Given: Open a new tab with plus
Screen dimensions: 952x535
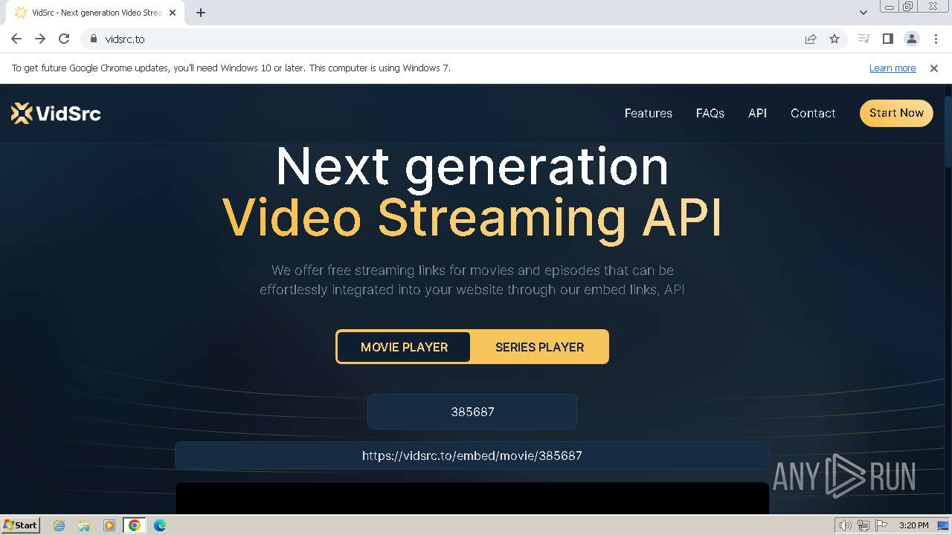Looking at the screenshot, I should (x=201, y=13).
